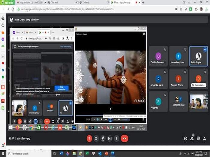Select priyanka garg participant tile

[x=158, y=79]
